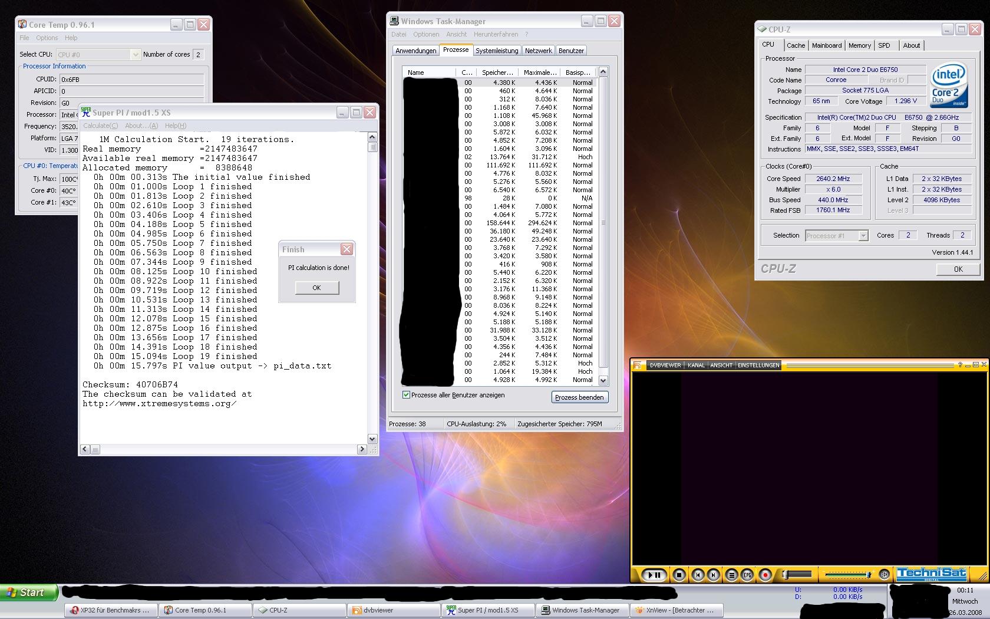Open the Optionen menu in Task-Manager
The image size is (990, 619).
coord(426,34)
